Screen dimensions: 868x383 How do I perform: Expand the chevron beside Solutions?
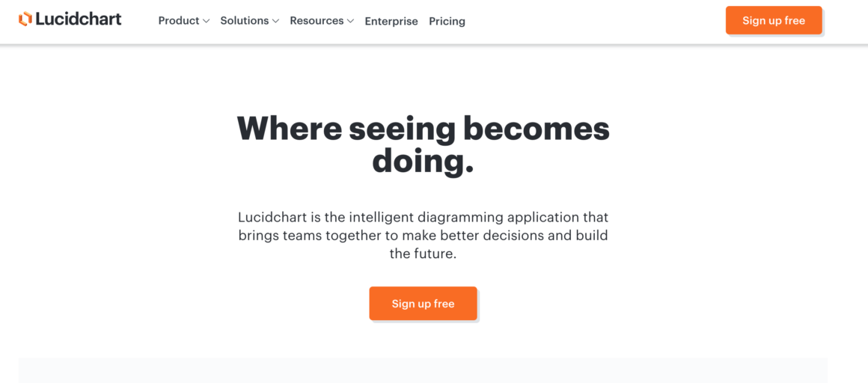click(x=275, y=22)
